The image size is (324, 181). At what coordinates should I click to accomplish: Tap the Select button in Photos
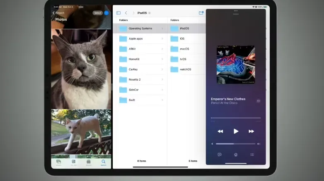pyautogui.click(x=97, y=13)
